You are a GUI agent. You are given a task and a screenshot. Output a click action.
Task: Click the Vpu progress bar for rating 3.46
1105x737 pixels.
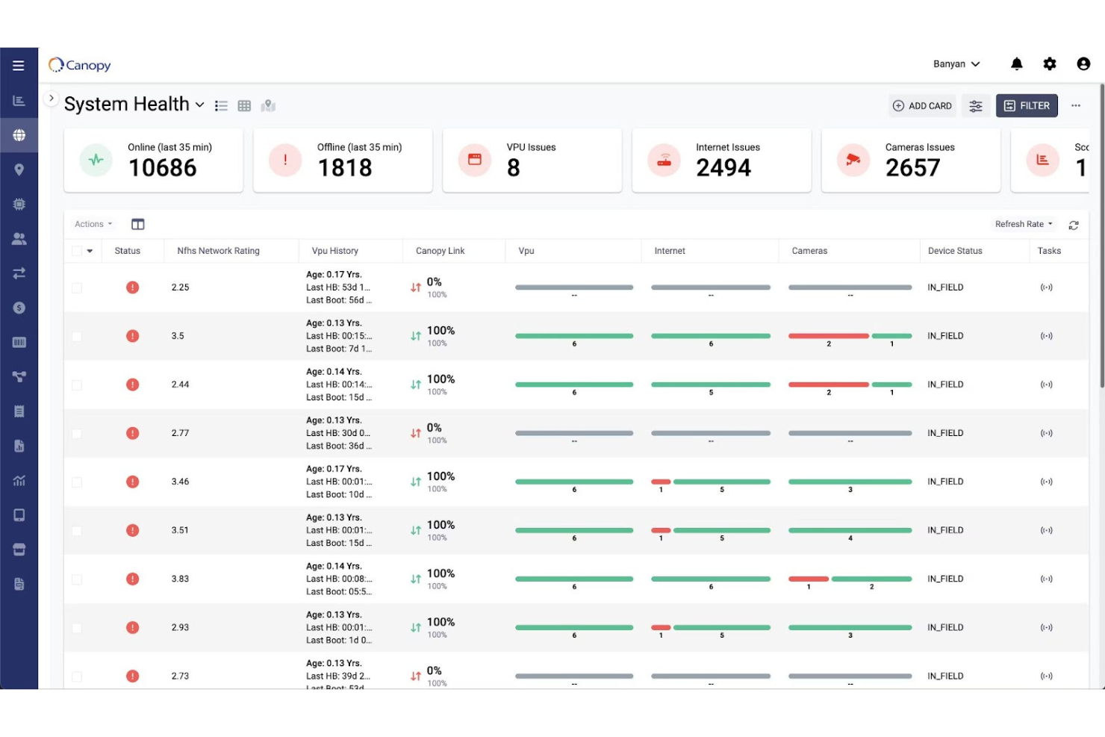tap(574, 482)
